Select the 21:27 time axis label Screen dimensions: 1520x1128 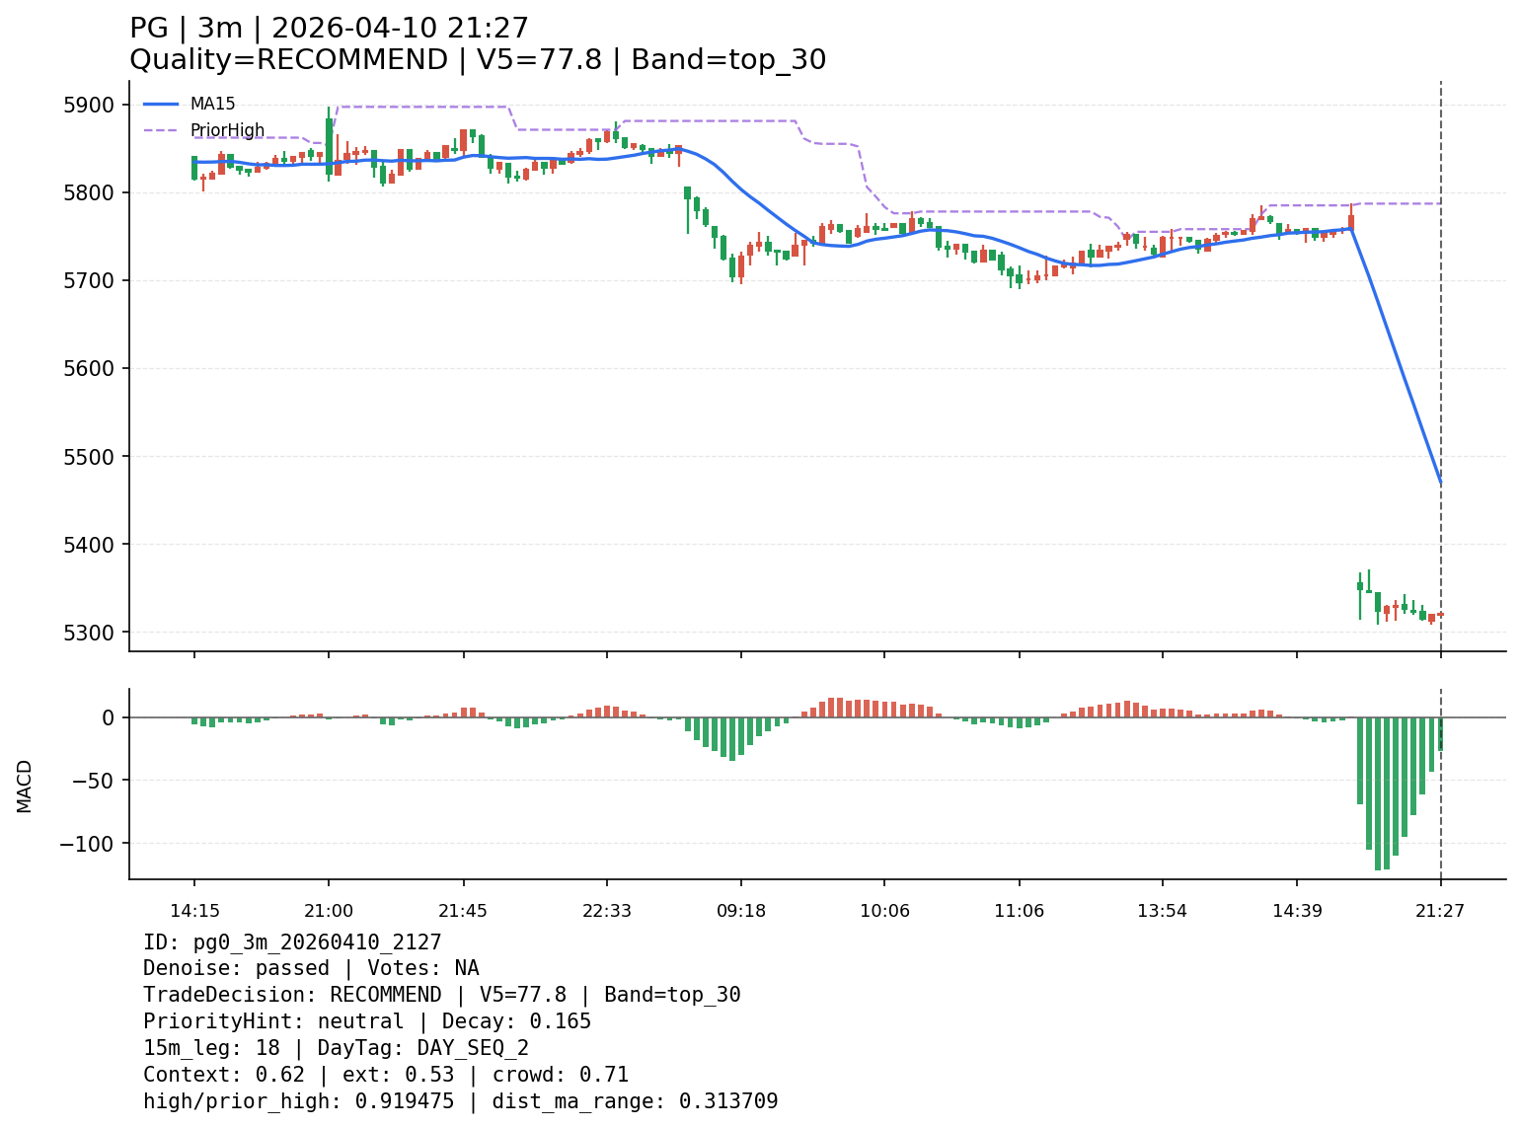[x=1440, y=910]
